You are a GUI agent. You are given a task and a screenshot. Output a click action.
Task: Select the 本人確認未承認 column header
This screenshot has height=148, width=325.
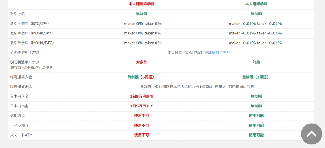(x=141, y=4)
